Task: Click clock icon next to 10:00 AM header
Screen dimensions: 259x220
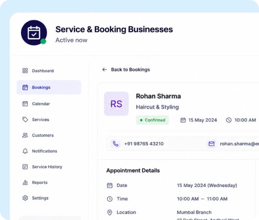Action: pos(229,120)
